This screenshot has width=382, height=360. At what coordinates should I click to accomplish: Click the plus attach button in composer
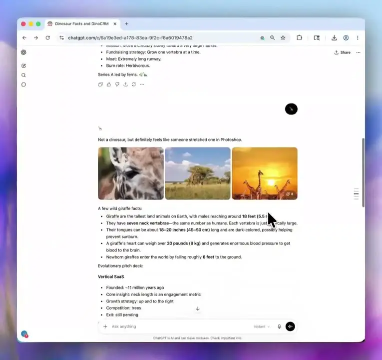[x=105, y=326]
